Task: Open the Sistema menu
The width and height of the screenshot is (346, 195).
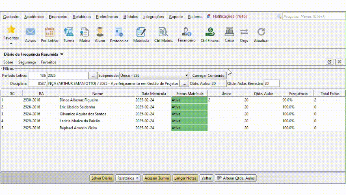Action: tap(195, 17)
